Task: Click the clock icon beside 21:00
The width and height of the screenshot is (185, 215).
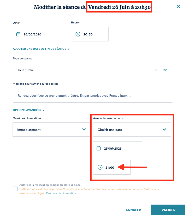Action: pos(100,167)
